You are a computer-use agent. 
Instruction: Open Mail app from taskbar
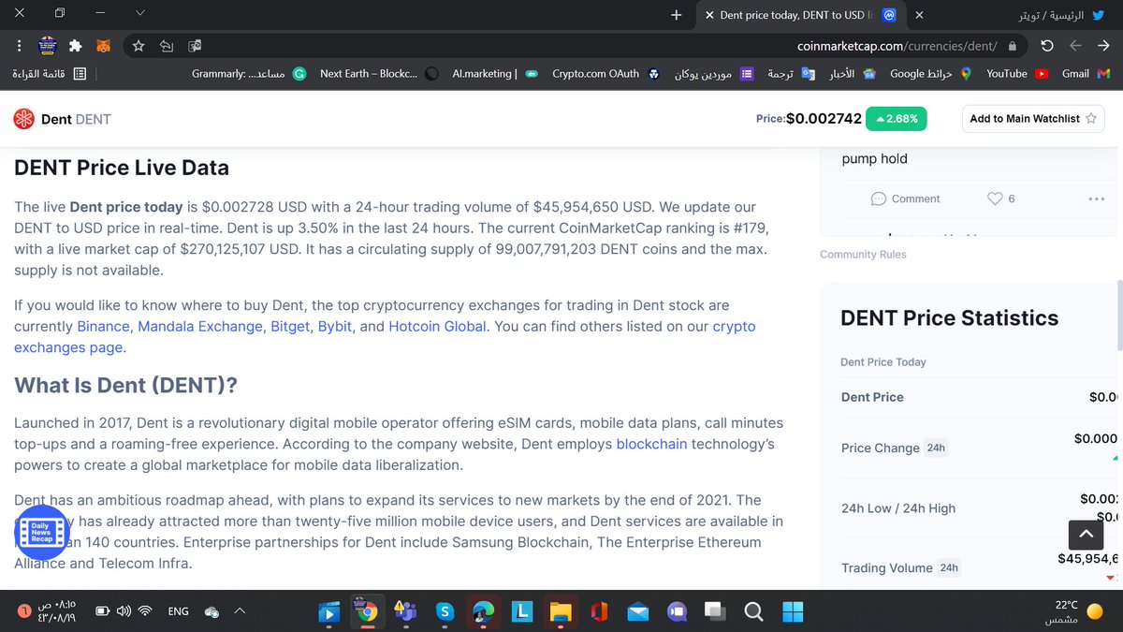tap(638, 612)
